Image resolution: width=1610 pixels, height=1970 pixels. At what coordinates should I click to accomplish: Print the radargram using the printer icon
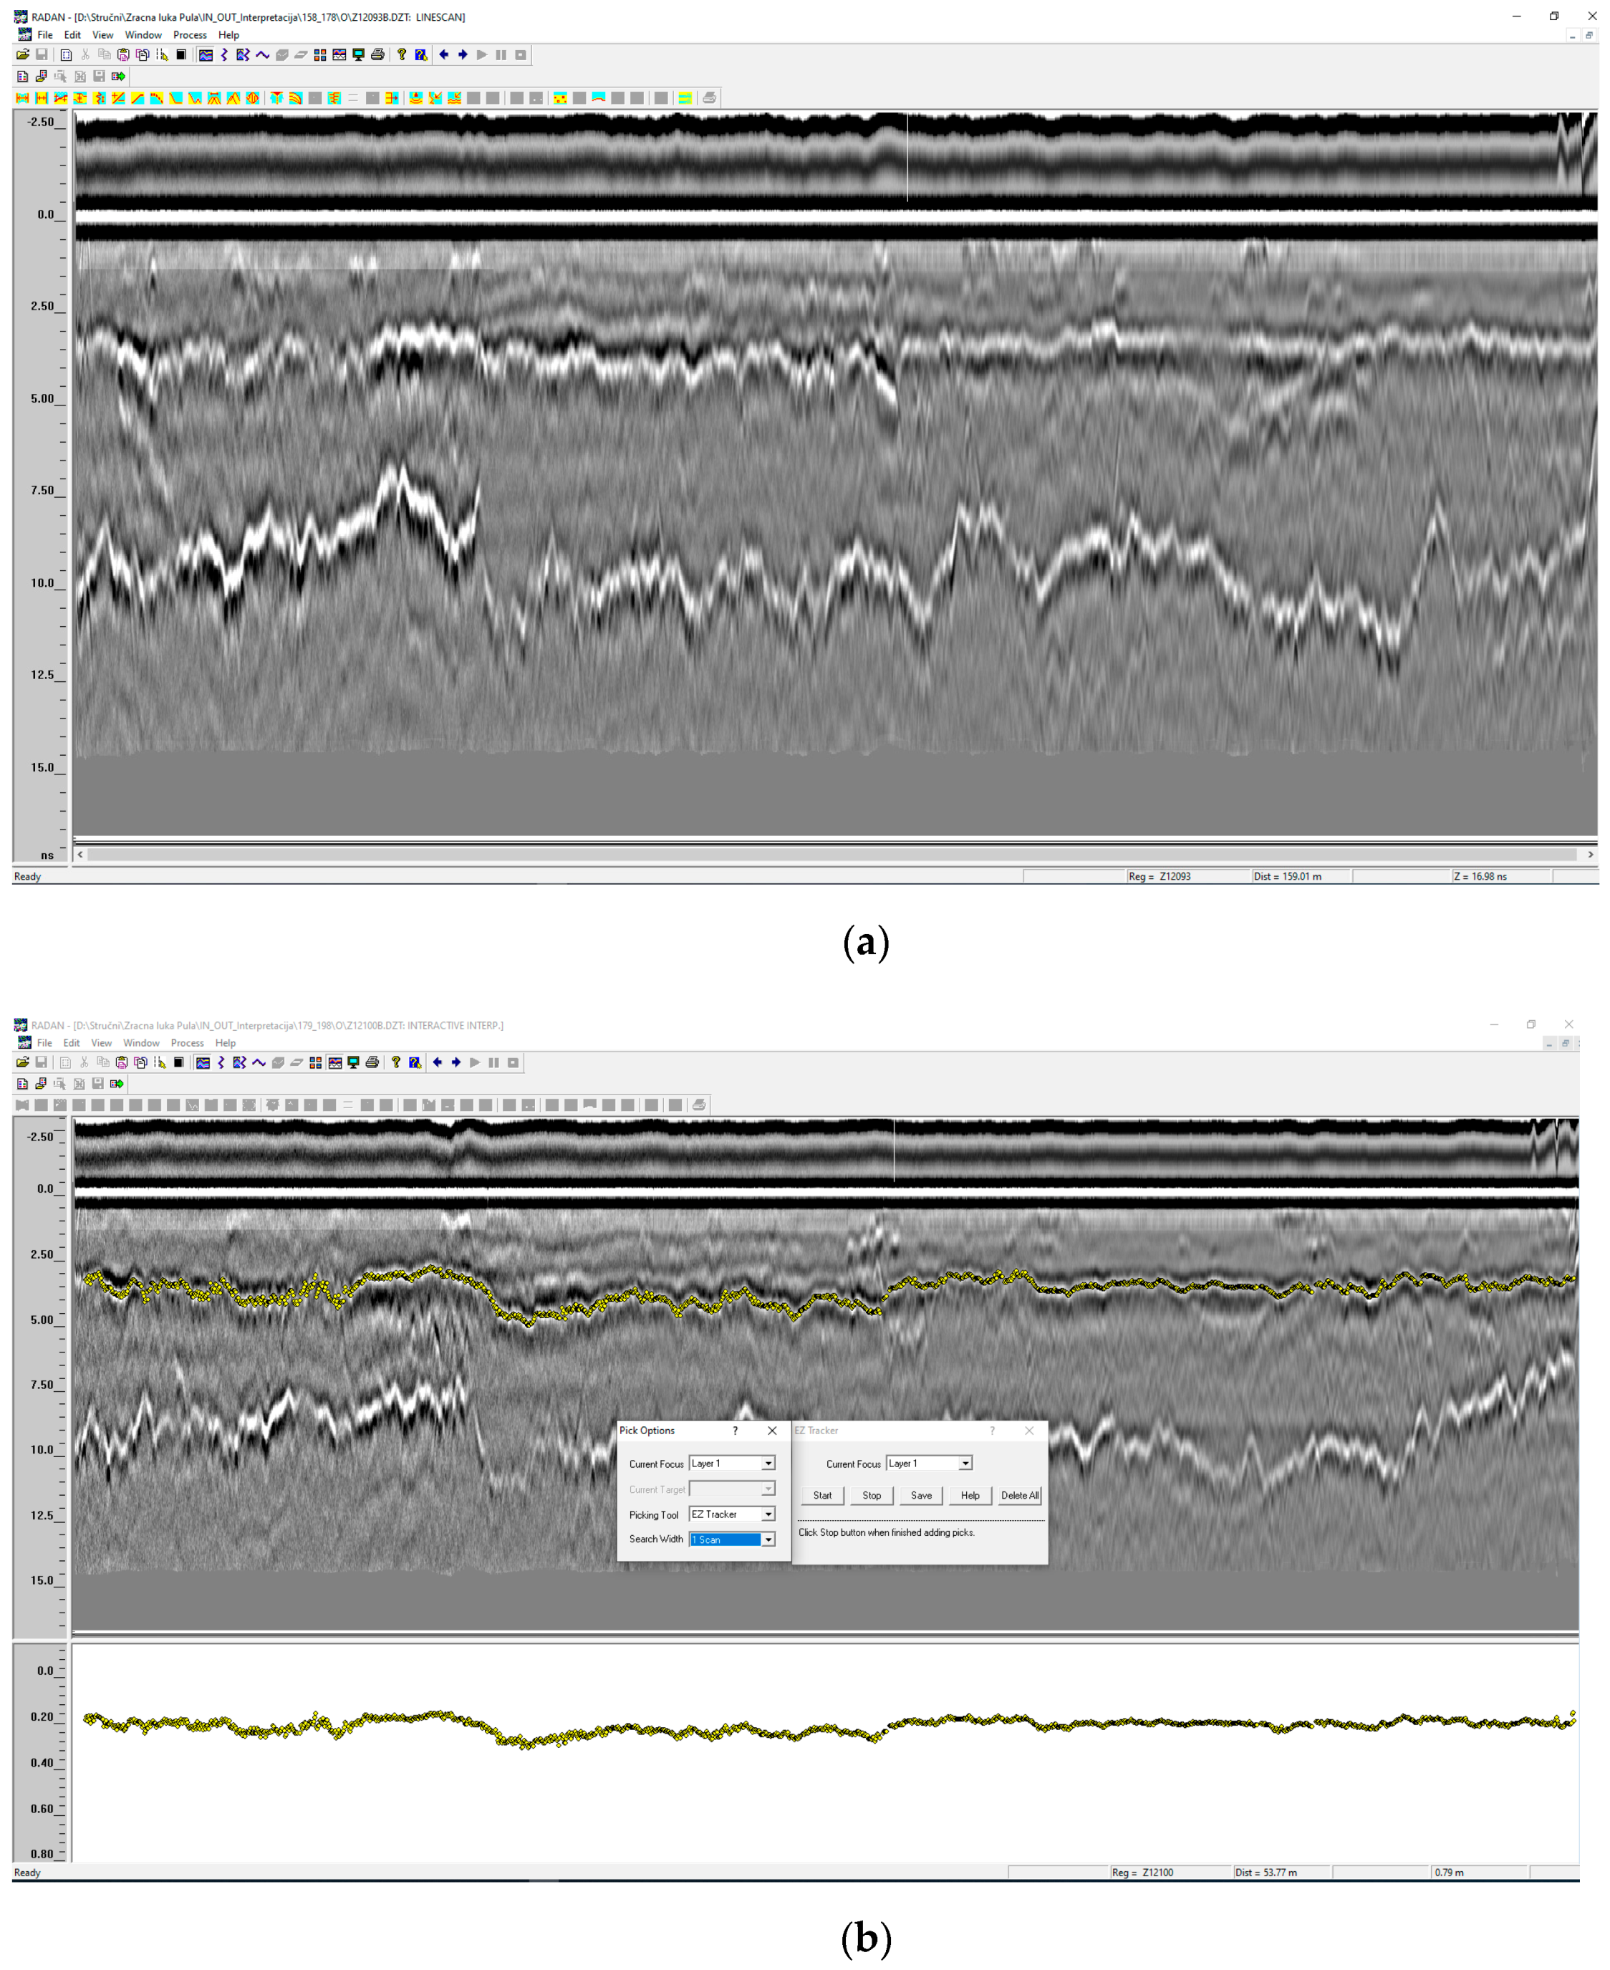pos(378,54)
